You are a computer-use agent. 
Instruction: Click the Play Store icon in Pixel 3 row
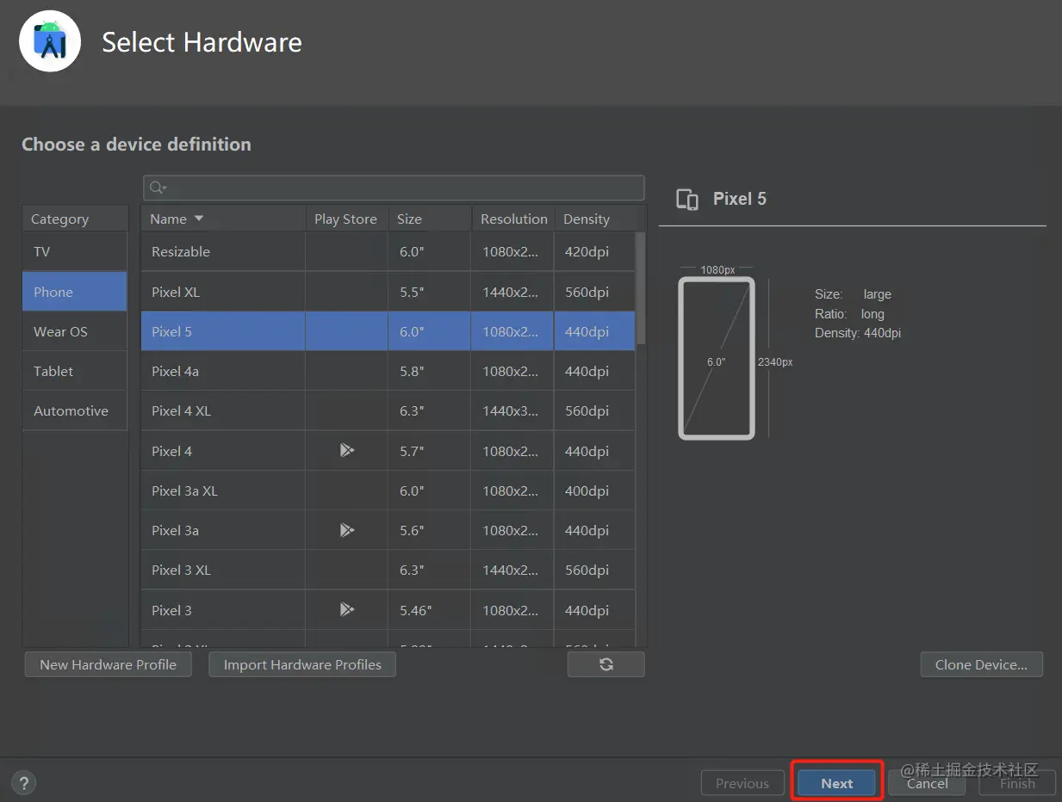346,609
